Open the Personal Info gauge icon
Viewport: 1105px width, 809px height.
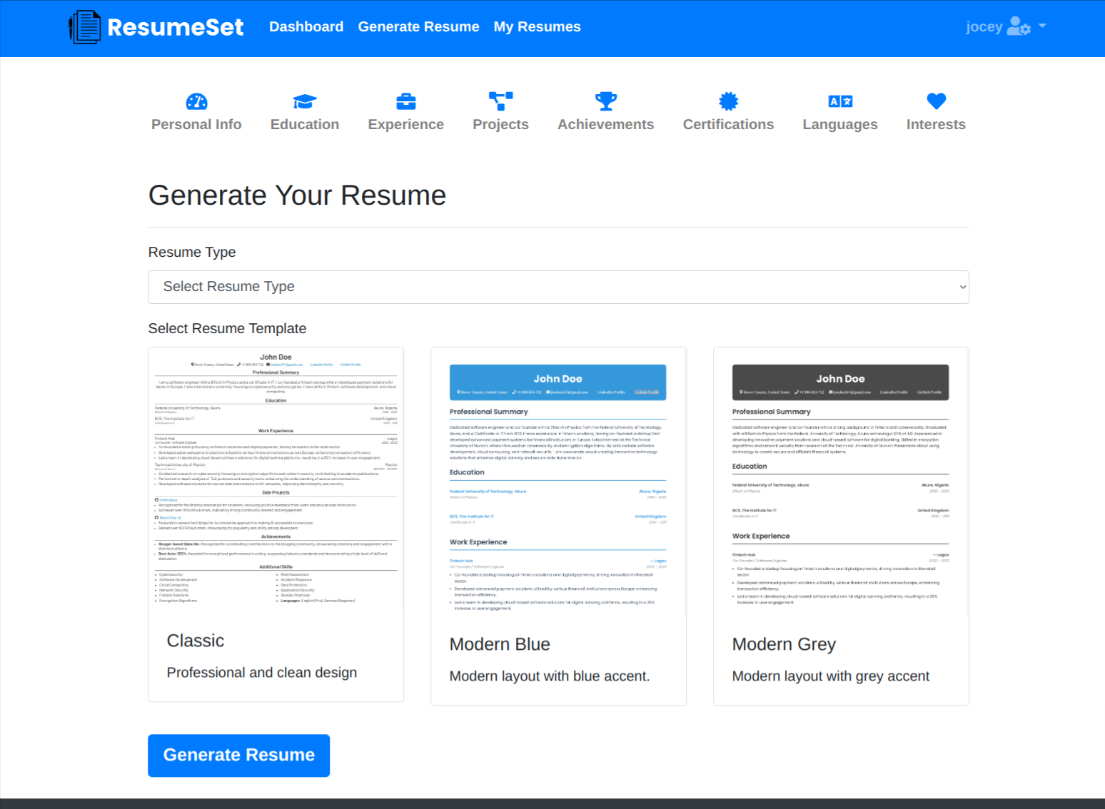click(x=196, y=101)
